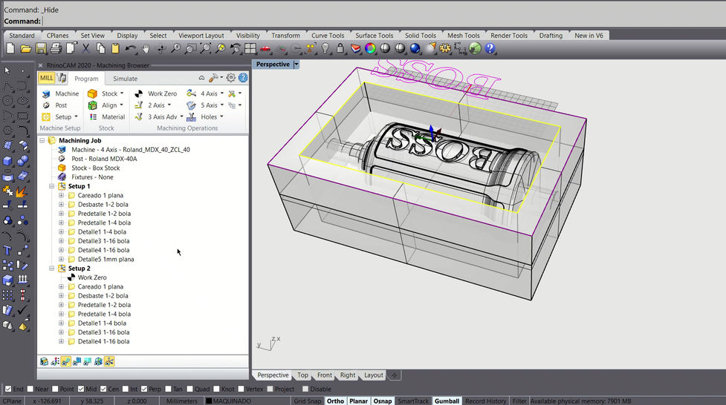Image resolution: width=726 pixels, height=405 pixels.
Task: Open the Surface Tools toolbar tab
Action: [374, 36]
